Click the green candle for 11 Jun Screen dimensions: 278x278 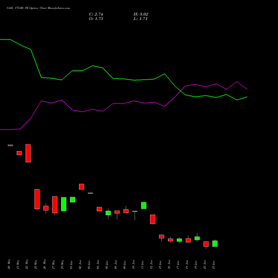click(x=144, y=205)
